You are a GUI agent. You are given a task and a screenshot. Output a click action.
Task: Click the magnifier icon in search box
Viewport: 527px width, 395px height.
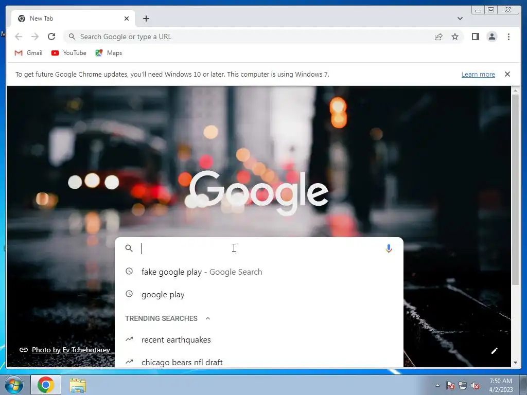tap(129, 248)
